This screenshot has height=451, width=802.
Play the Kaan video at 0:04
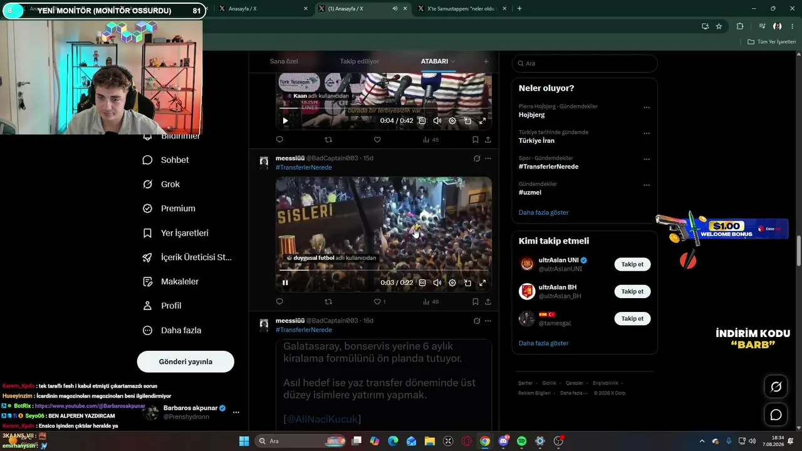[285, 121]
